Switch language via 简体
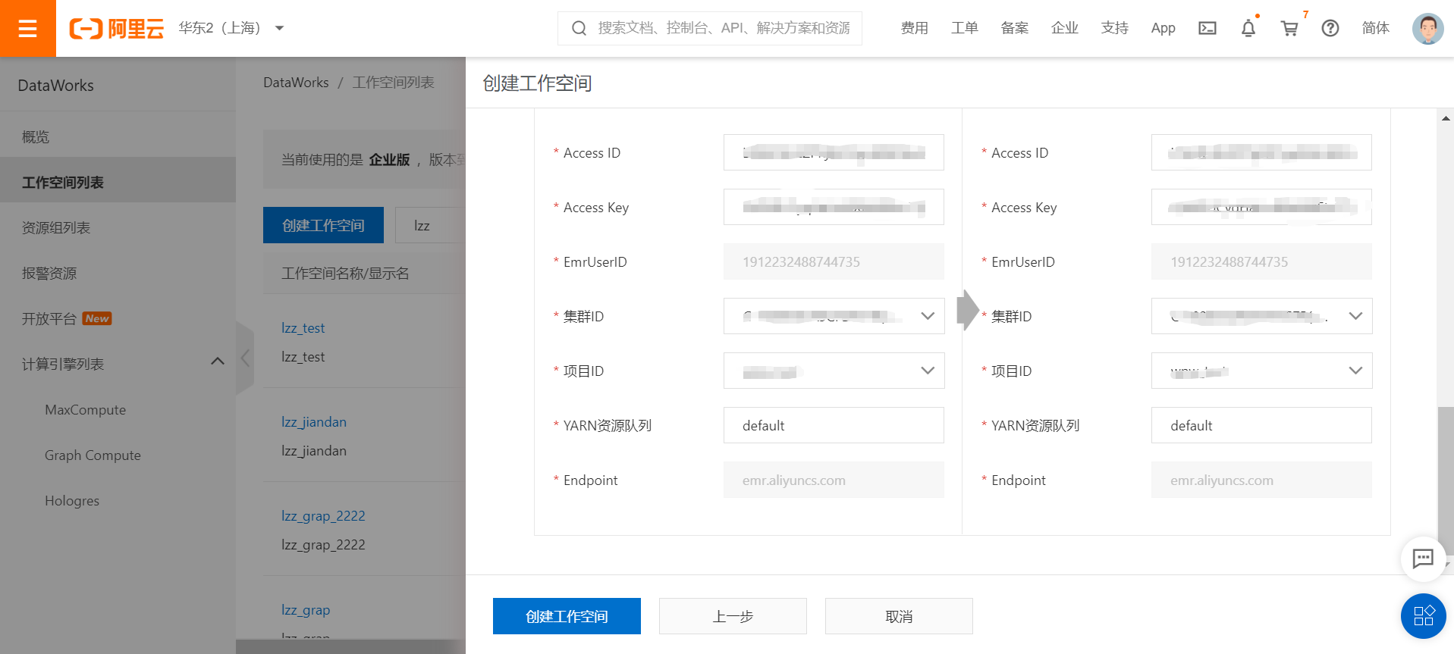This screenshot has width=1454, height=654. coord(1375,28)
